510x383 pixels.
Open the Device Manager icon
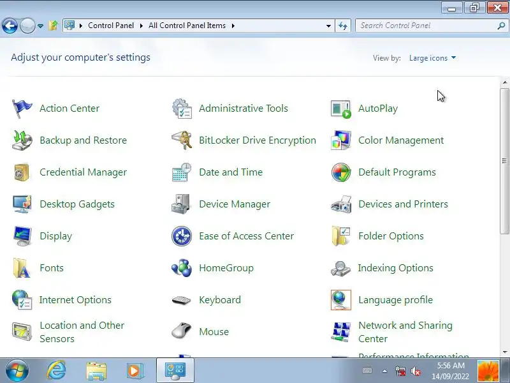point(181,204)
